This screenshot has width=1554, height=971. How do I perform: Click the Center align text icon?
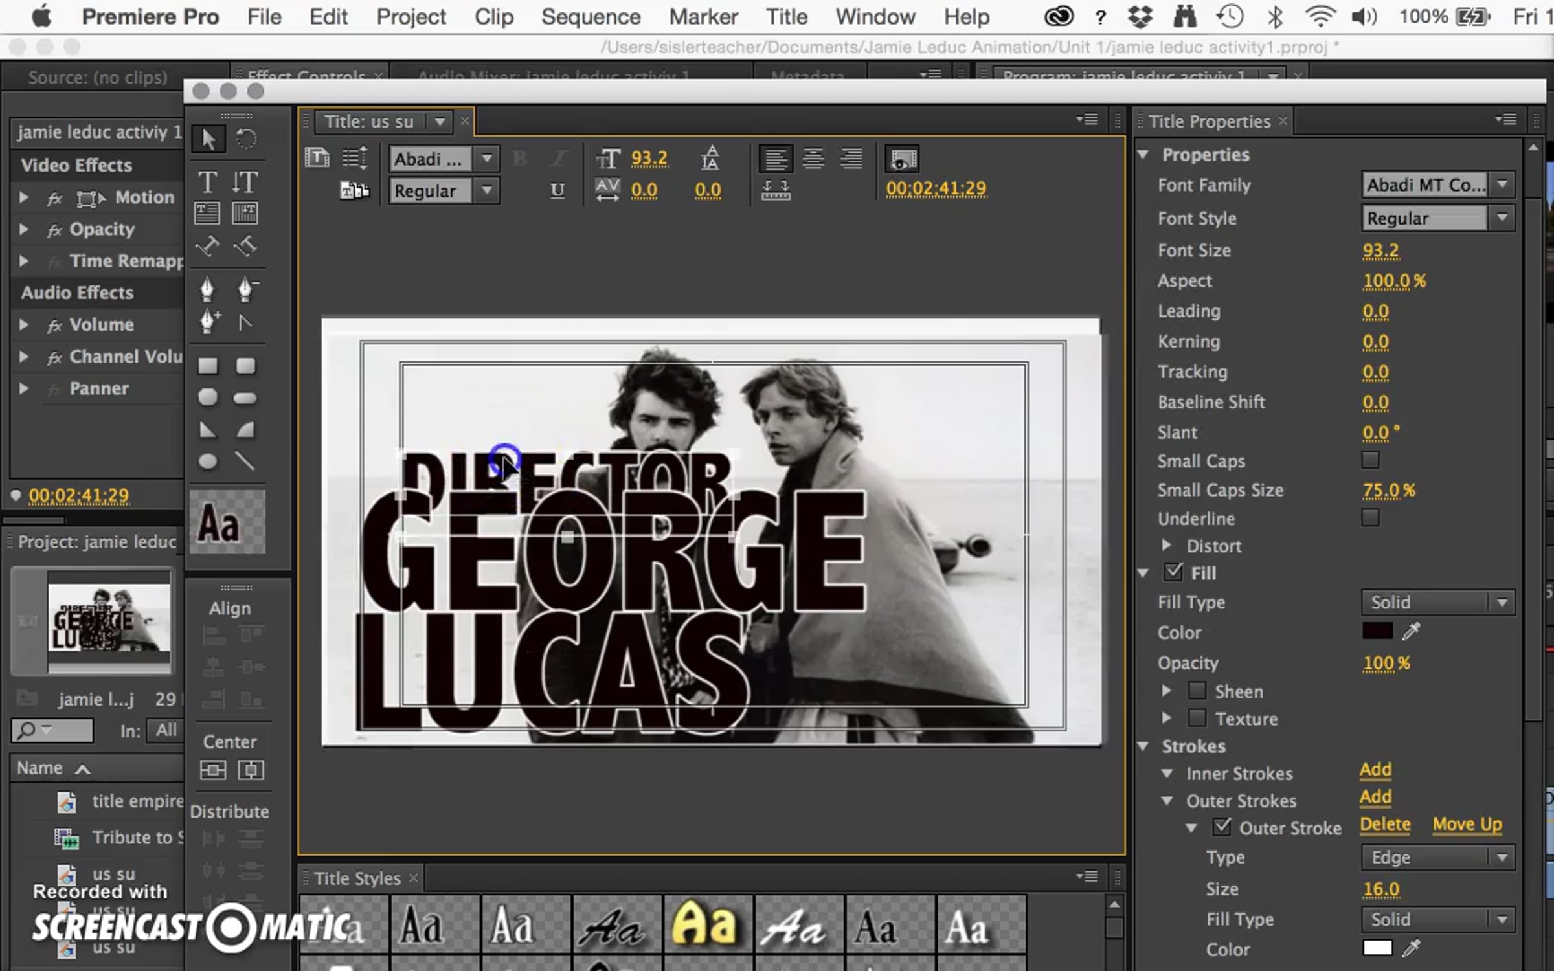coord(813,159)
